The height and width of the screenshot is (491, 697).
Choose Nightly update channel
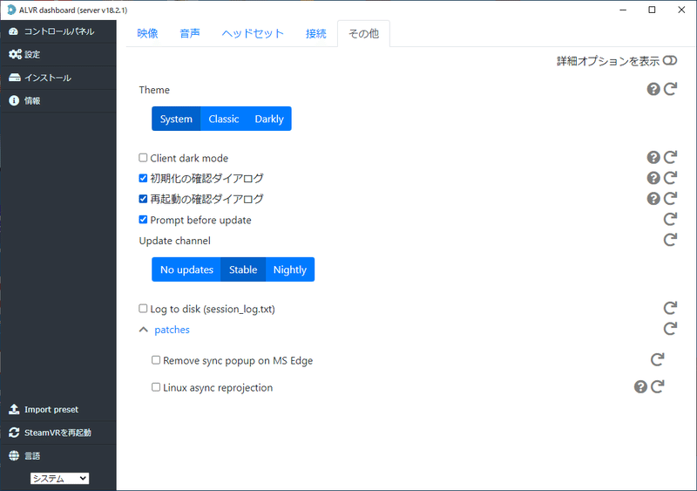pyautogui.click(x=290, y=269)
